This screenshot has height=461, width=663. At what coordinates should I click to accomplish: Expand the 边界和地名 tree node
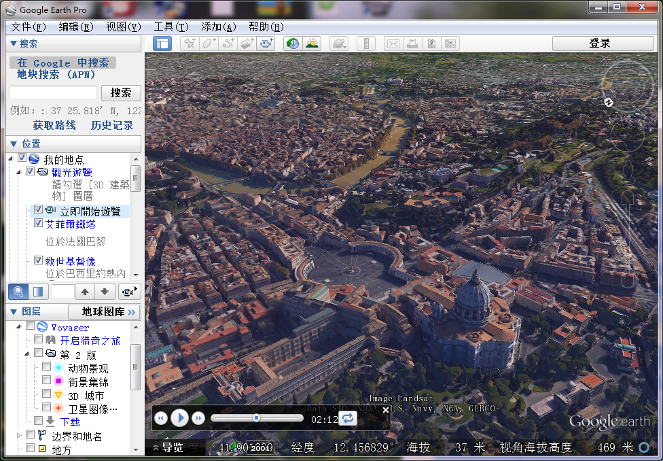pos(19,436)
